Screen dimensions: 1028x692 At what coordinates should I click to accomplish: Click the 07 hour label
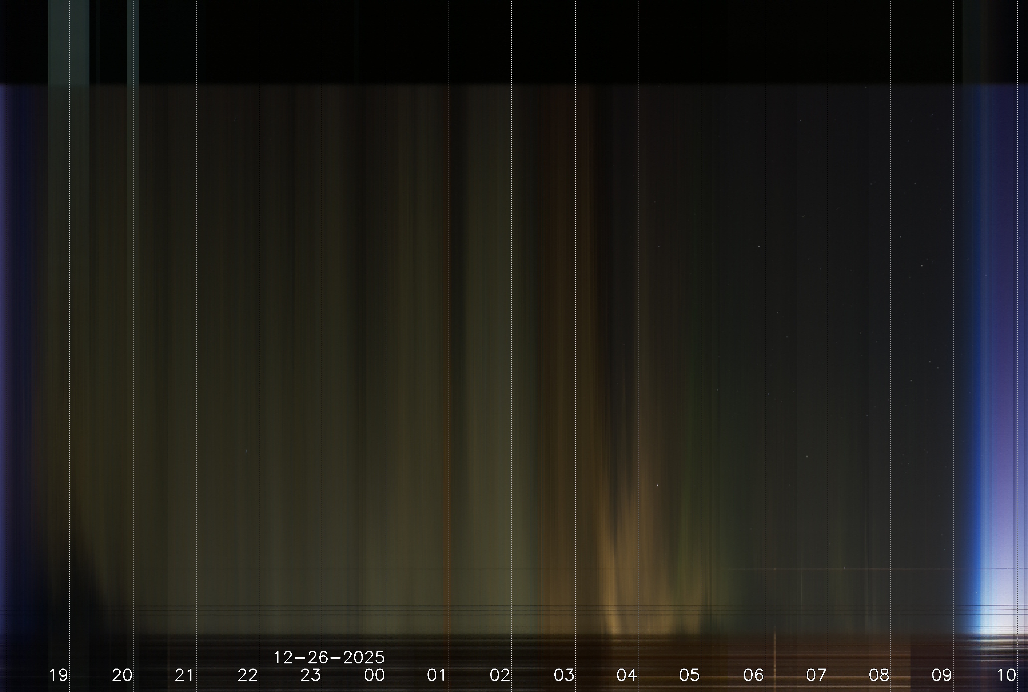click(x=816, y=675)
